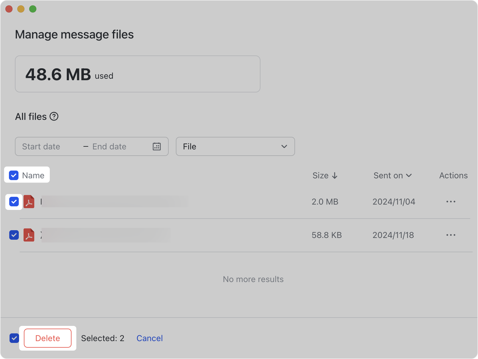
Task: Delete the selected files
Action: click(48, 338)
